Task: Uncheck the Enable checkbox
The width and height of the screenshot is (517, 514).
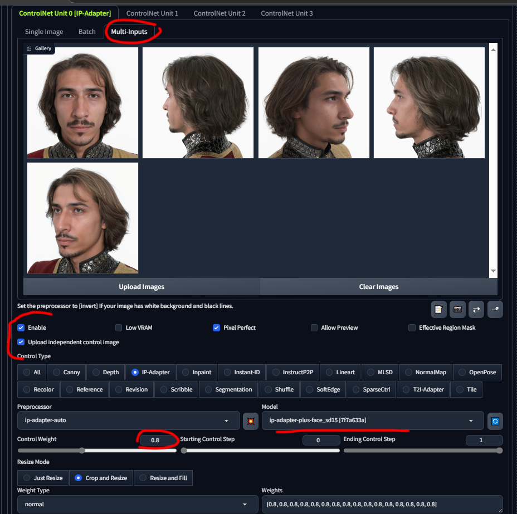Action: pyautogui.click(x=21, y=327)
